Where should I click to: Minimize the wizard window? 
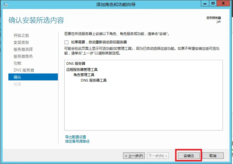pos(205,3)
